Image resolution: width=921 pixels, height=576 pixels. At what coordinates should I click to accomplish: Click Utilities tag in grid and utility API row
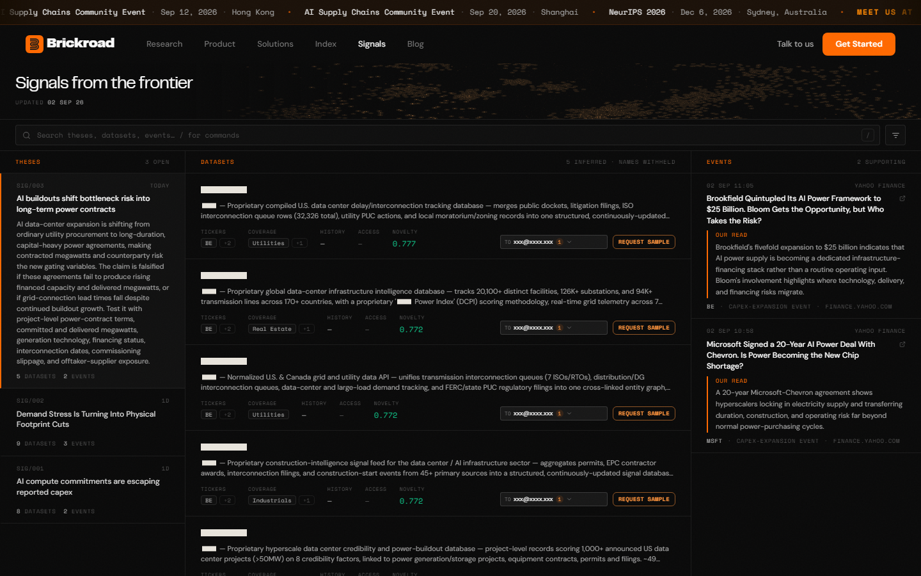click(269, 415)
